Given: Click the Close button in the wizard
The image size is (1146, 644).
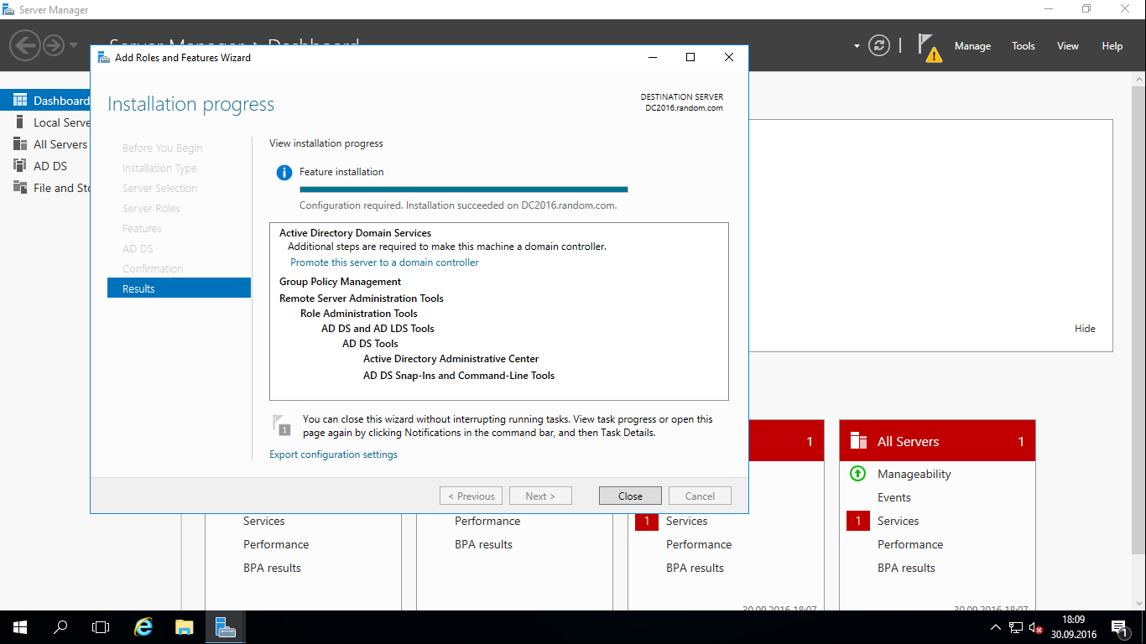Looking at the screenshot, I should (630, 496).
